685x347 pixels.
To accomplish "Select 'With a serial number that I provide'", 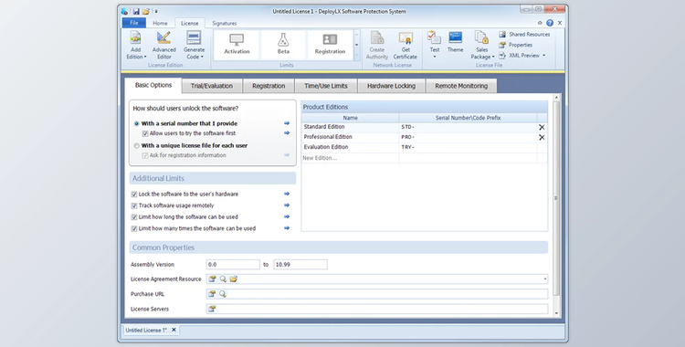I will [137, 123].
